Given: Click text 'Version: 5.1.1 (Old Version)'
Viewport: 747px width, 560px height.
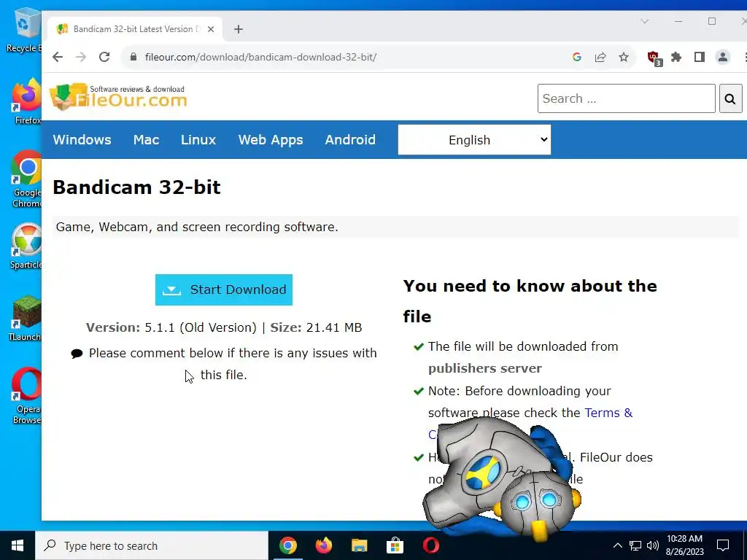Looking at the screenshot, I should coord(171,327).
